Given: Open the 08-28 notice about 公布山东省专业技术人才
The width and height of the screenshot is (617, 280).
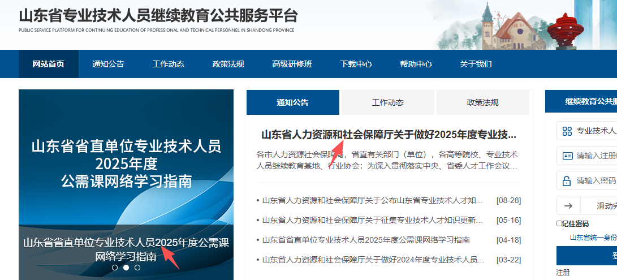Looking at the screenshot, I should coord(372,200).
